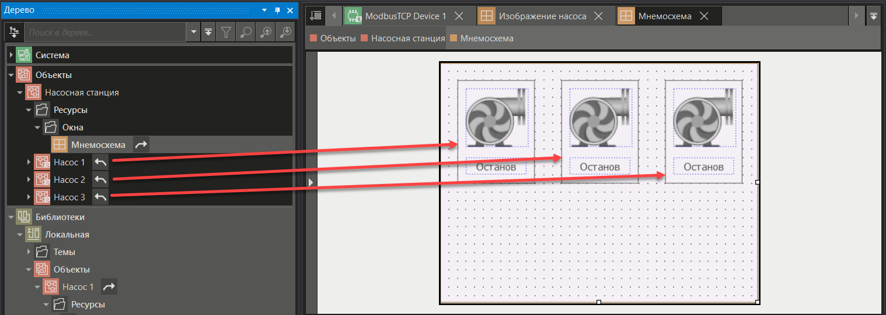Open the tab list dropdown at far right
This screenshot has height=315, width=886.
coord(874,16)
